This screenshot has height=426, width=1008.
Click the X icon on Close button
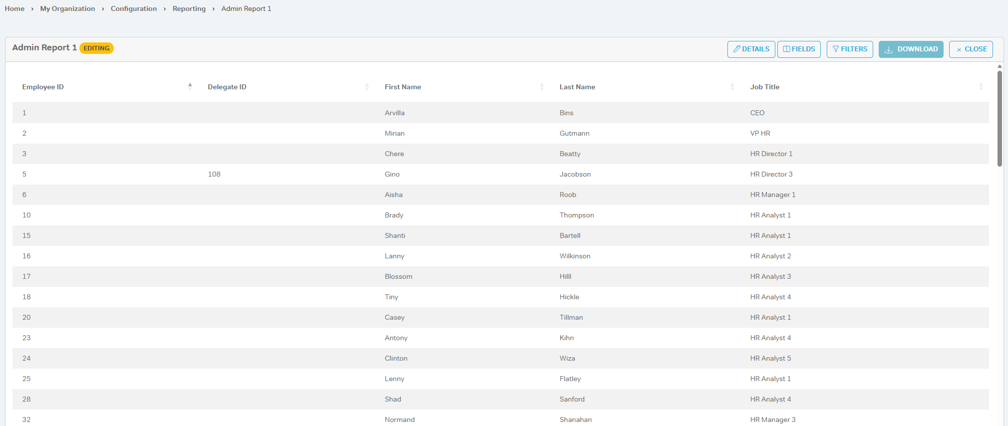959,50
